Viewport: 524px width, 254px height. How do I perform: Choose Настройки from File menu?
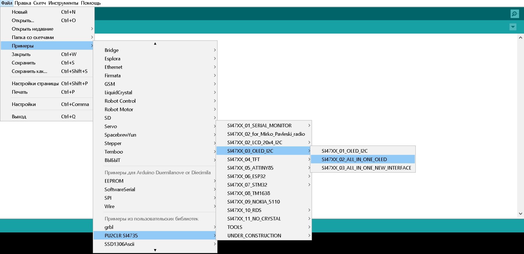tap(24, 104)
